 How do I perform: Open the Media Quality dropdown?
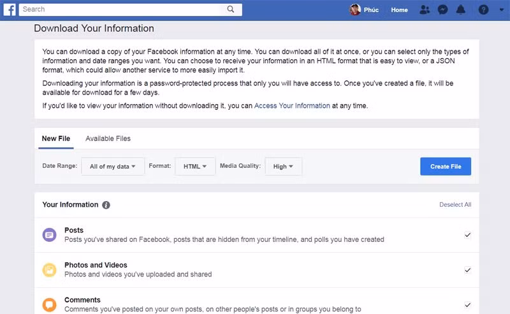pos(283,167)
